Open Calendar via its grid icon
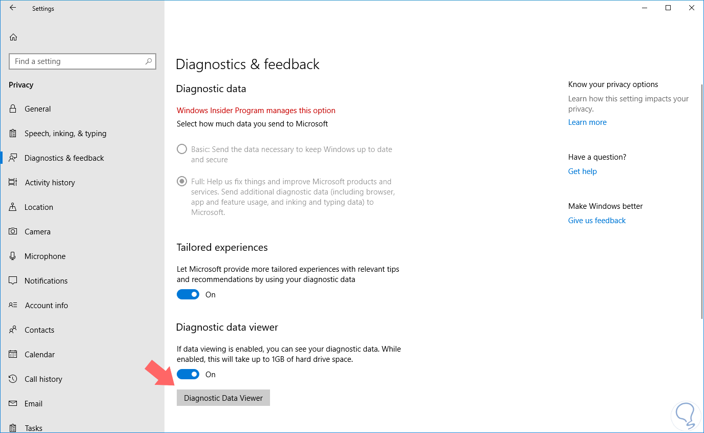This screenshot has width=704, height=433. point(13,354)
